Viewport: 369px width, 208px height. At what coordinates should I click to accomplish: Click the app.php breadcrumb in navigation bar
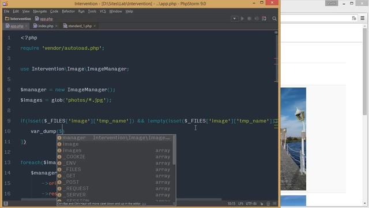tap(44, 18)
